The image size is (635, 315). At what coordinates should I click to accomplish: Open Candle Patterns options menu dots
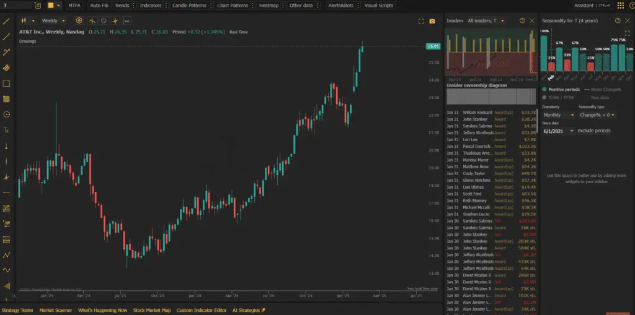[x=211, y=6]
